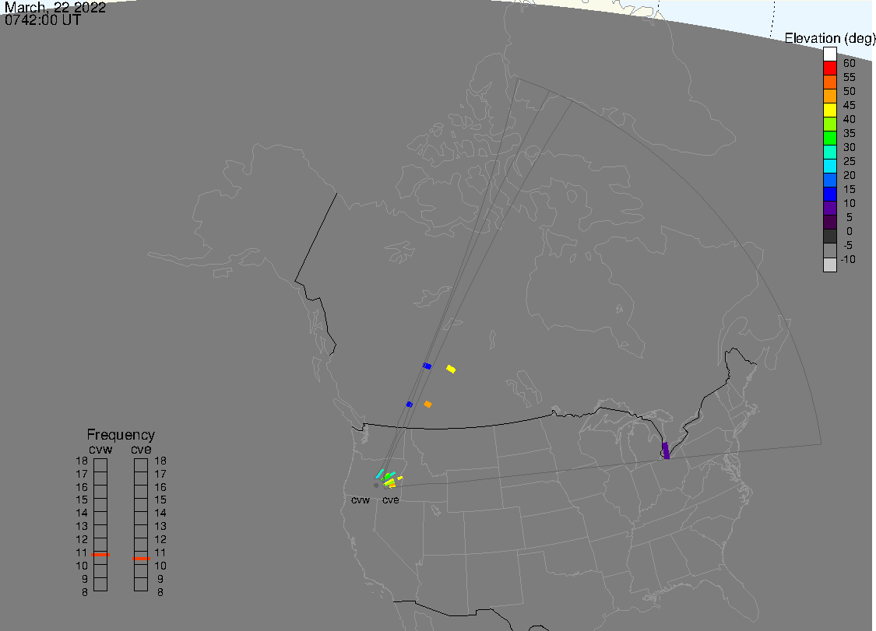Select the gray radar station dot above cvw
The image size is (876, 631).
(x=376, y=486)
